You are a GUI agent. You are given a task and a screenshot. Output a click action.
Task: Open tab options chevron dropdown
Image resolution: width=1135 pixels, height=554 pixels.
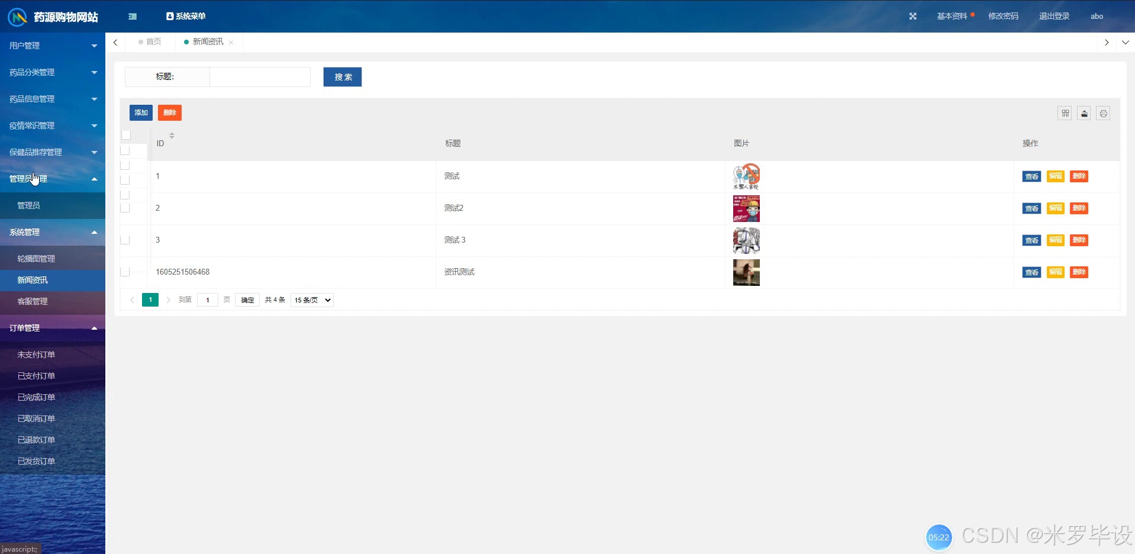click(x=1125, y=42)
